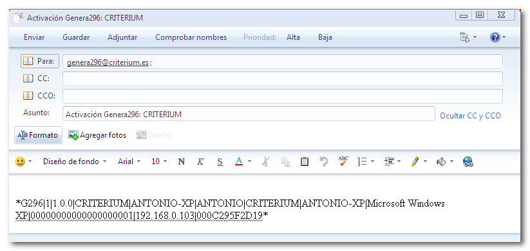Viewport: 530px width, 251px height.
Task: Open the Adjuntar attachment option
Action: pos(122,37)
